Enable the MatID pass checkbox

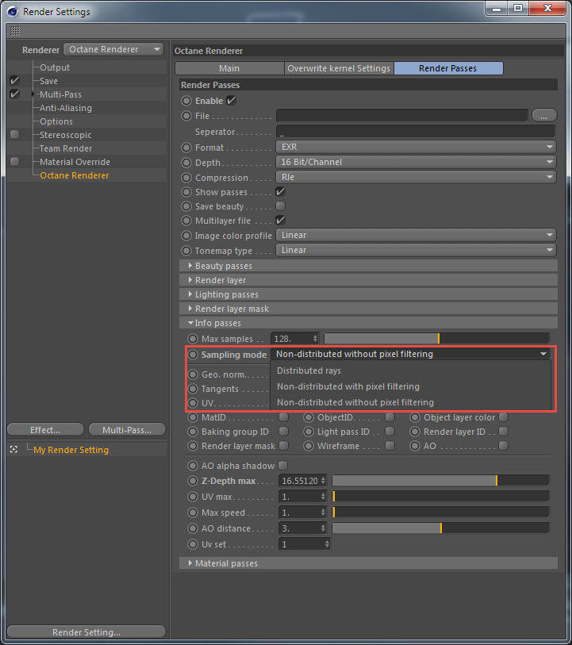coord(283,417)
